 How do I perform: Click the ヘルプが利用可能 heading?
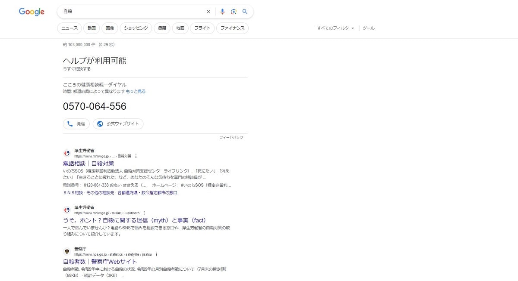(95, 61)
